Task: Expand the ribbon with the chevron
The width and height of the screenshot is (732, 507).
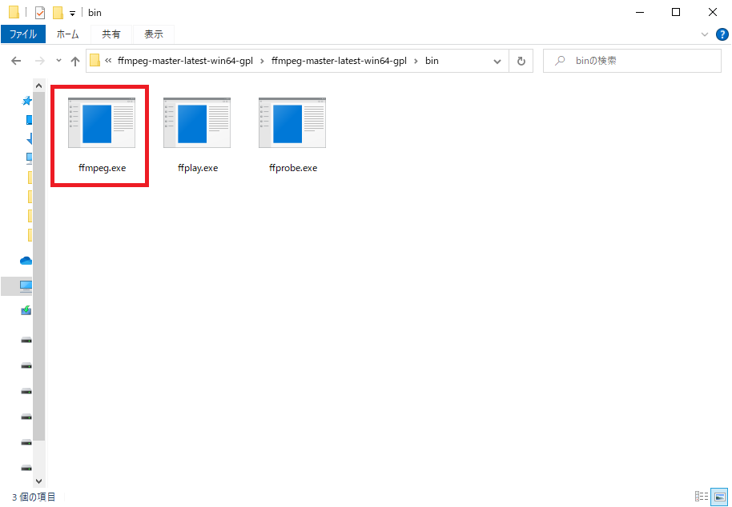Action: (705, 34)
